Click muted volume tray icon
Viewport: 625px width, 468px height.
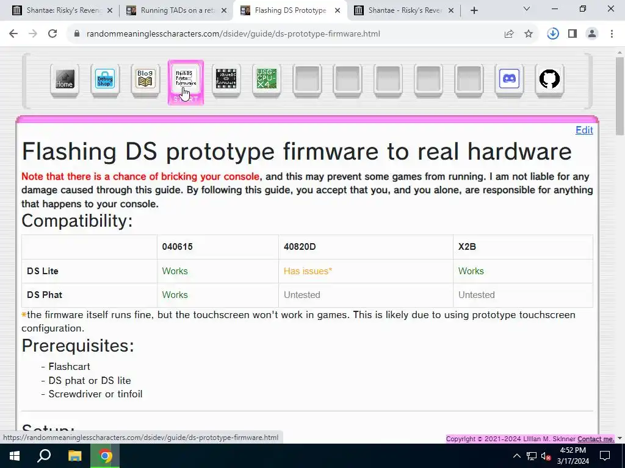[546, 456]
